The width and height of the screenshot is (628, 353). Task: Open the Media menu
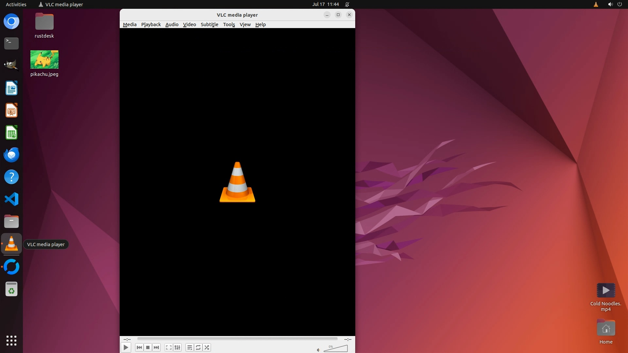tap(130, 25)
